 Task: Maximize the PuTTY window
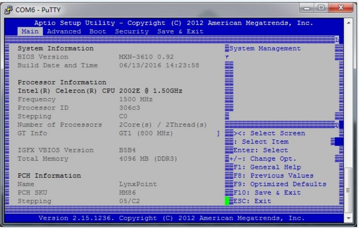click(321, 8)
